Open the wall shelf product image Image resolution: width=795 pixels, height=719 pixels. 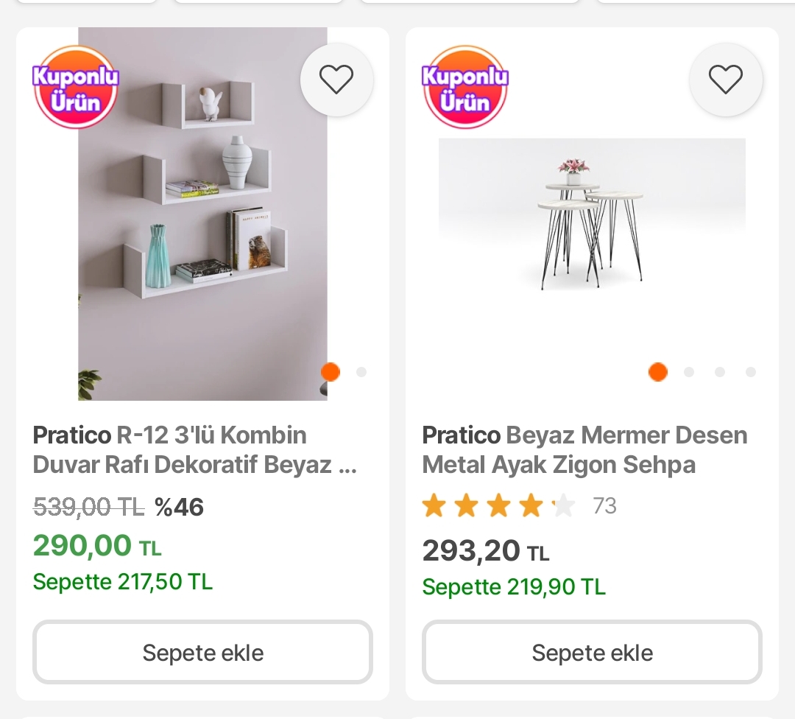pos(202,221)
